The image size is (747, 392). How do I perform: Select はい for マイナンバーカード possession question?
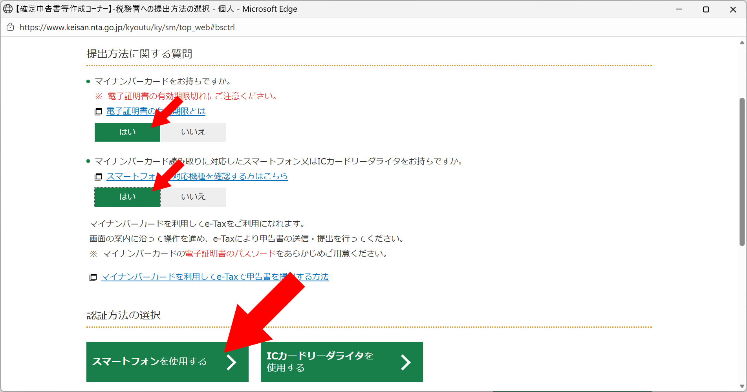[x=127, y=132]
